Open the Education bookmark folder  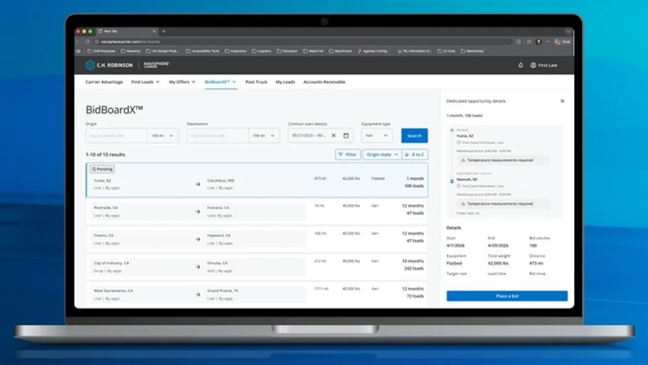[287, 52]
